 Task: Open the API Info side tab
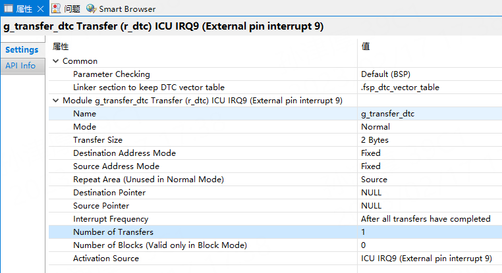coord(20,66)
